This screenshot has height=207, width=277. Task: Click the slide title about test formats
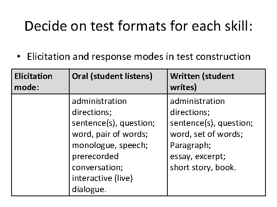pyautogui.click(x=138, y=26)
